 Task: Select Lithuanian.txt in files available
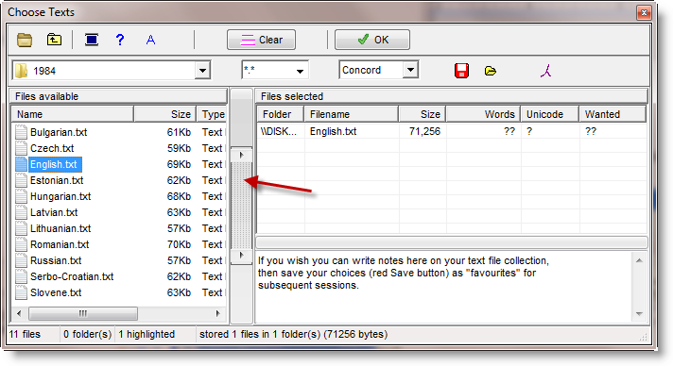coord(60,228)
